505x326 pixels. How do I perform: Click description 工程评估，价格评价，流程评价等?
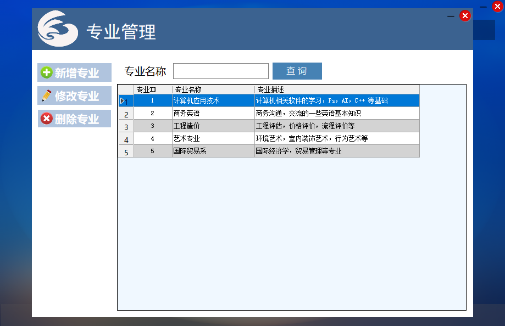(337, 126)
